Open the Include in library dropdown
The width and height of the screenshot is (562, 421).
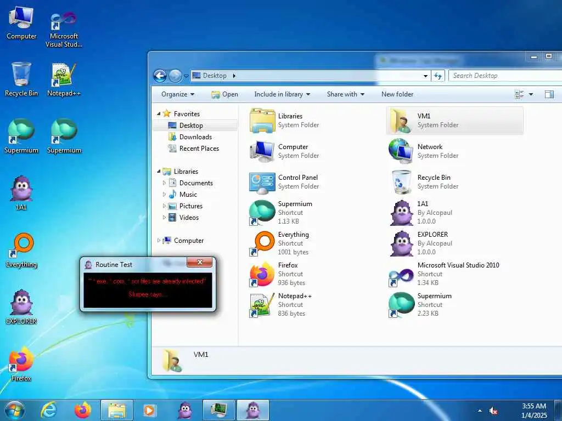click(x=282, y=94)
